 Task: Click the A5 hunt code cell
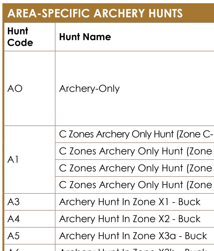29,236
